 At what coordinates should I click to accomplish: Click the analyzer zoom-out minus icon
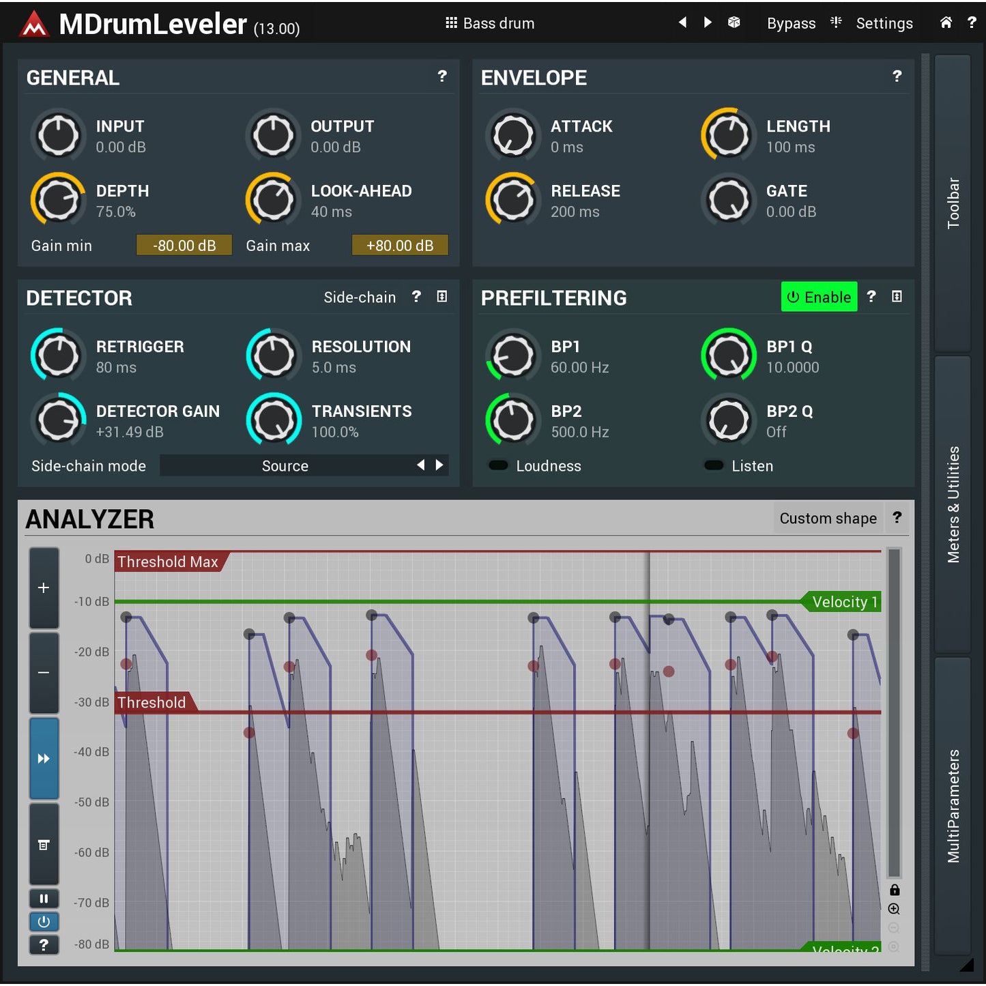(x=44, y=673)
